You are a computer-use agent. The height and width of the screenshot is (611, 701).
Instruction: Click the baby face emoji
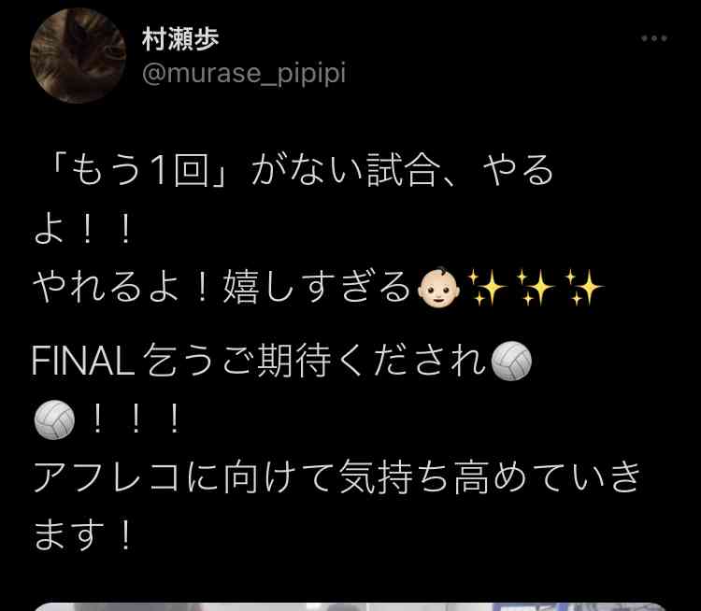(x=438, y=287)
